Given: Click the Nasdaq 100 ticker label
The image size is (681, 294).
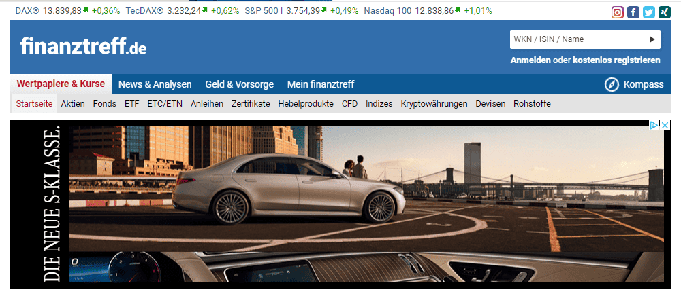Looking at the screenshot, I should 387,11.
